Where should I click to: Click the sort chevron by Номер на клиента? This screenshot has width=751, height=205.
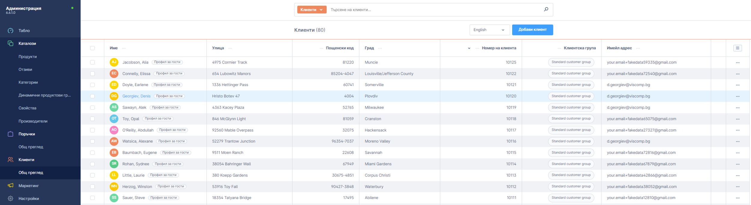[x=469, y=48]
